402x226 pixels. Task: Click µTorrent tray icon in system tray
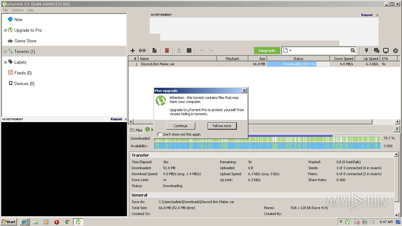(x=348, y=222)
